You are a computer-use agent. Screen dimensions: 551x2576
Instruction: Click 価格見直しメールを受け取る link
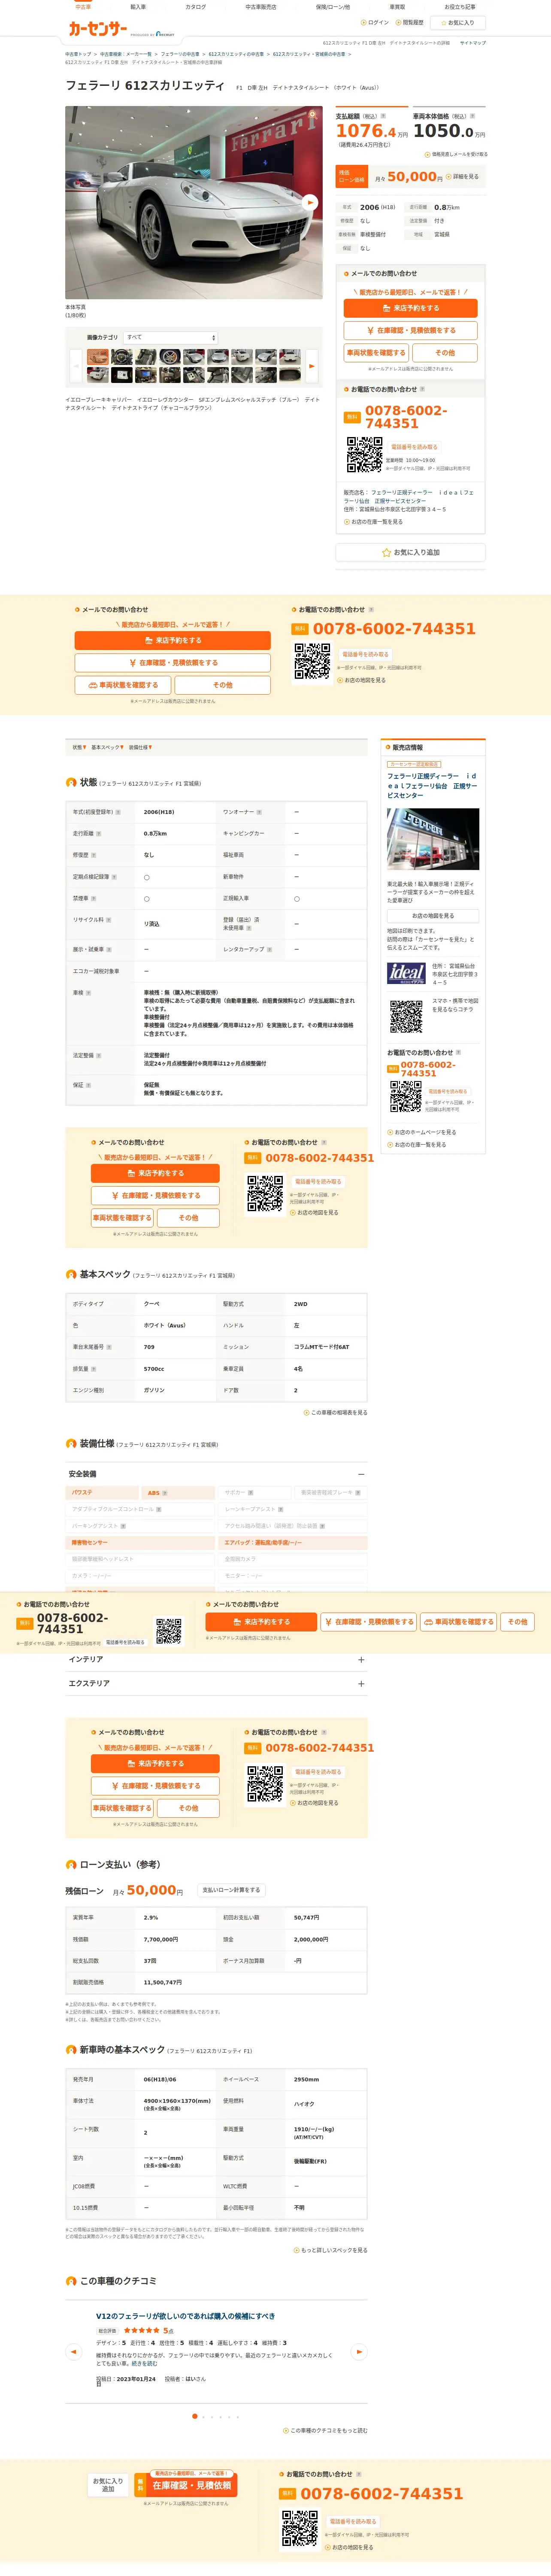(x=457, y=154)
